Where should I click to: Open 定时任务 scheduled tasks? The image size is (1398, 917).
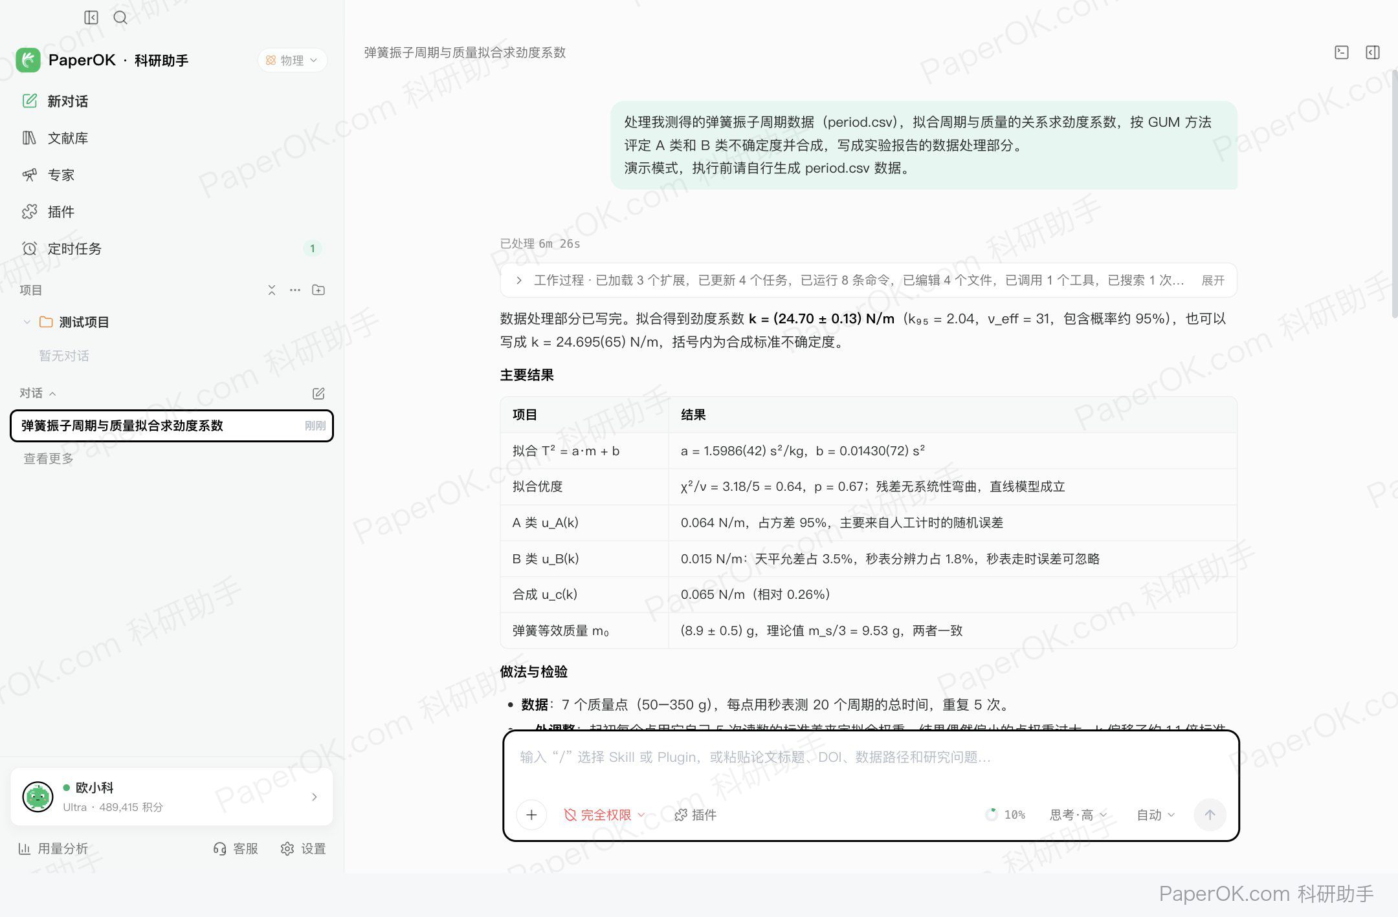[172, 248]
